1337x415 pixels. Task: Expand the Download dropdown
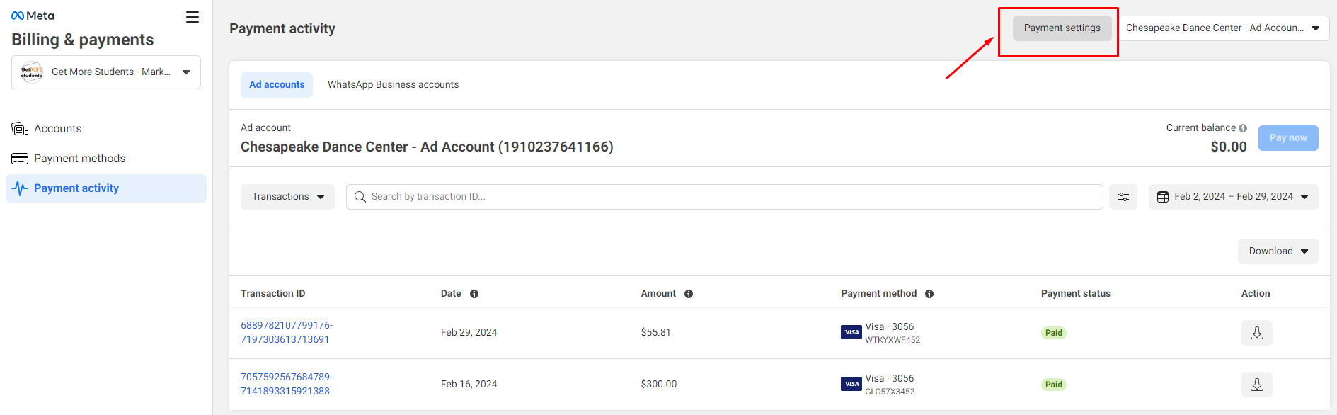[x=1278, y=251]
